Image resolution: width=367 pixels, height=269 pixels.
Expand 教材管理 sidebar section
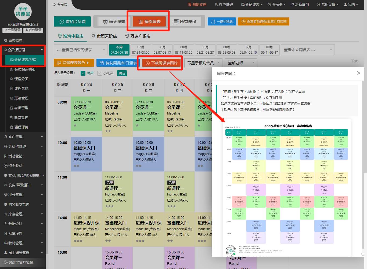point(23,243)
